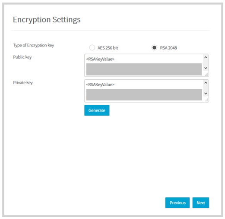Click the gray redacted block inside Private key box

[x=144, y=95]
